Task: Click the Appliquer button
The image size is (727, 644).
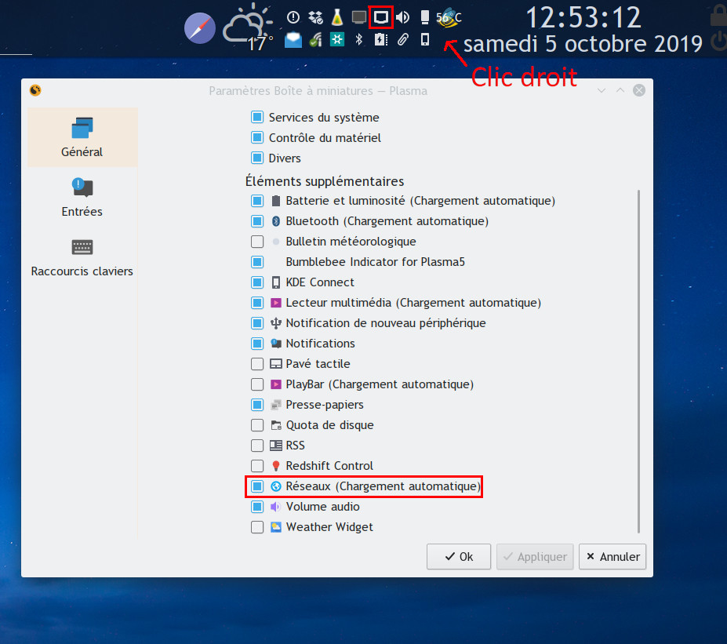Action: point(535,556)
